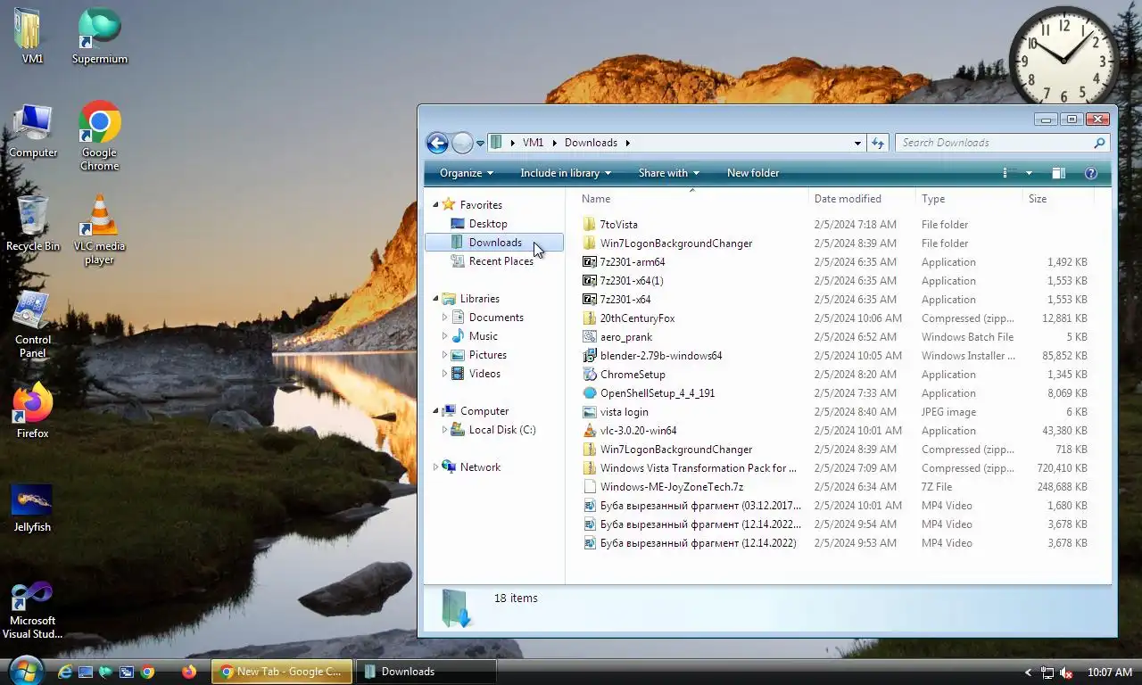Image resolution: width=1142 pixels, height=685 pixels.
Task: Click the muted volume tray icon
Action: [1066, 673]
